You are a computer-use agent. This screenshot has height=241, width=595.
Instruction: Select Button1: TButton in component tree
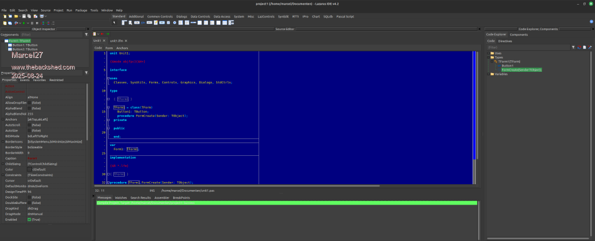pyautogui.click(x=24, y=45)
